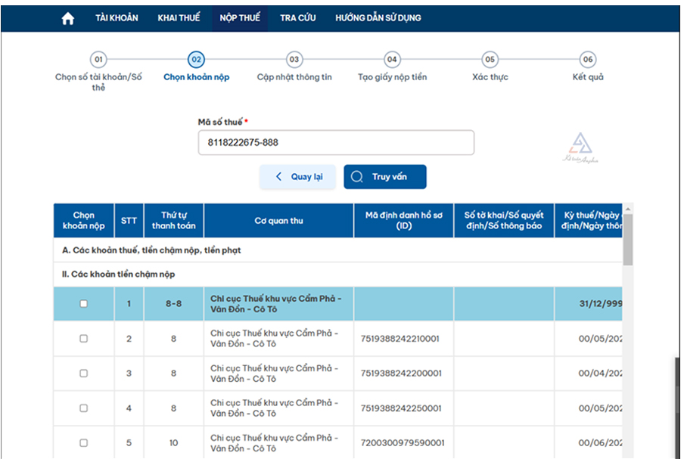This screenshot has height=459, width=681.
Task: Open the Tra cứu menu
Action: (297, 18)
